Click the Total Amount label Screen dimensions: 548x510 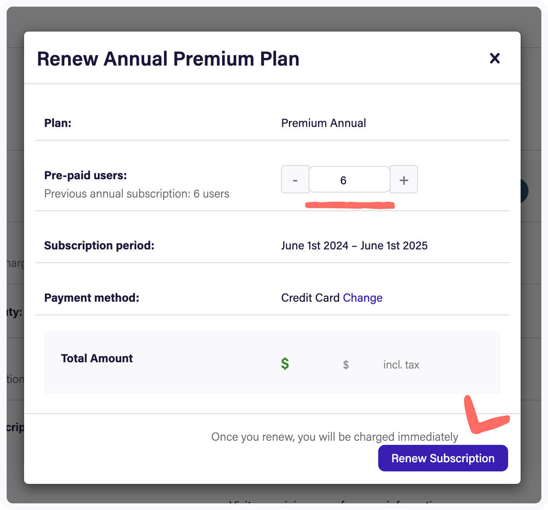(97, 359)
